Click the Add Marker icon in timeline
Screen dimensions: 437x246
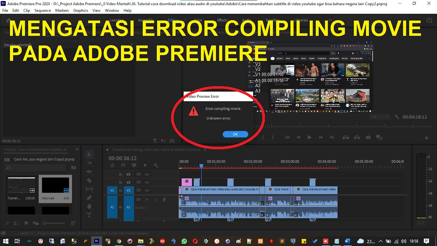tap(145, 165)
